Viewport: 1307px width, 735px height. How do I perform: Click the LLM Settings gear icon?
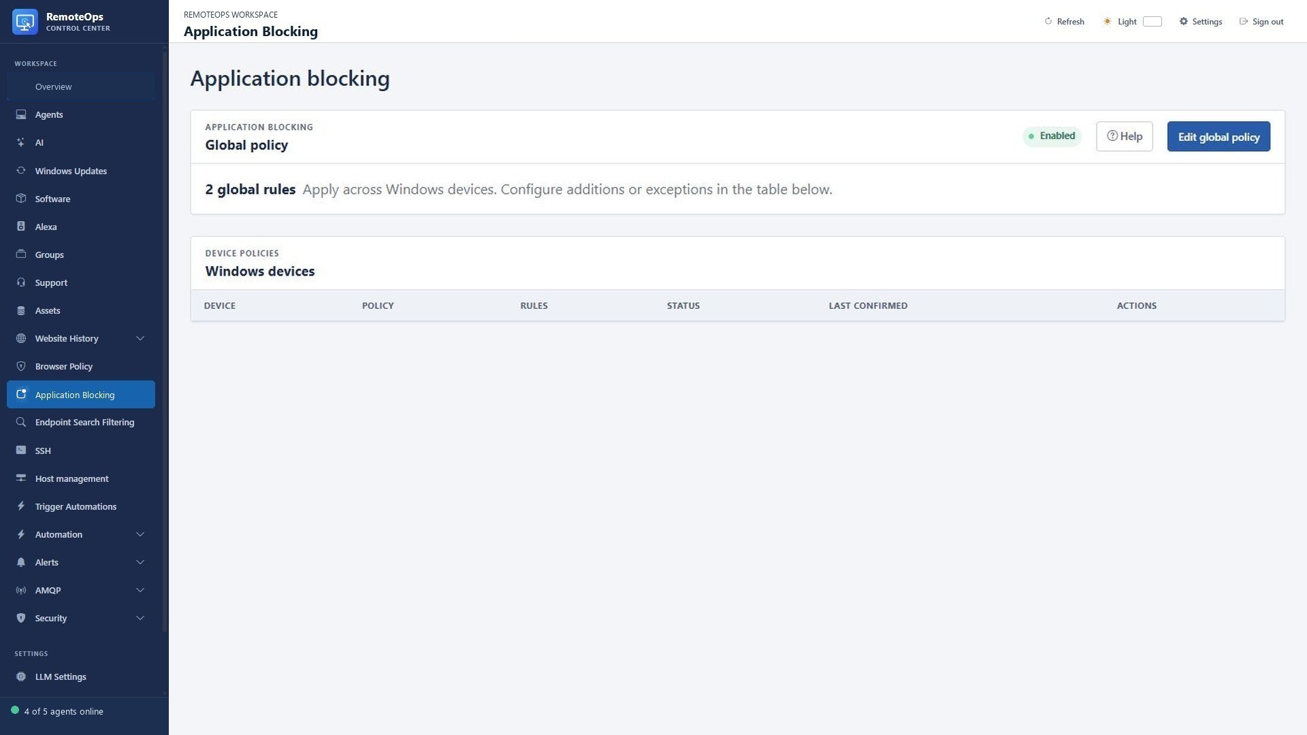(x=21, y=676)
